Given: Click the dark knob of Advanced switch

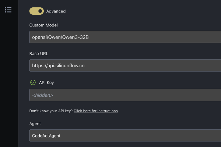Looking at the screenshot, I should [40, 11].
